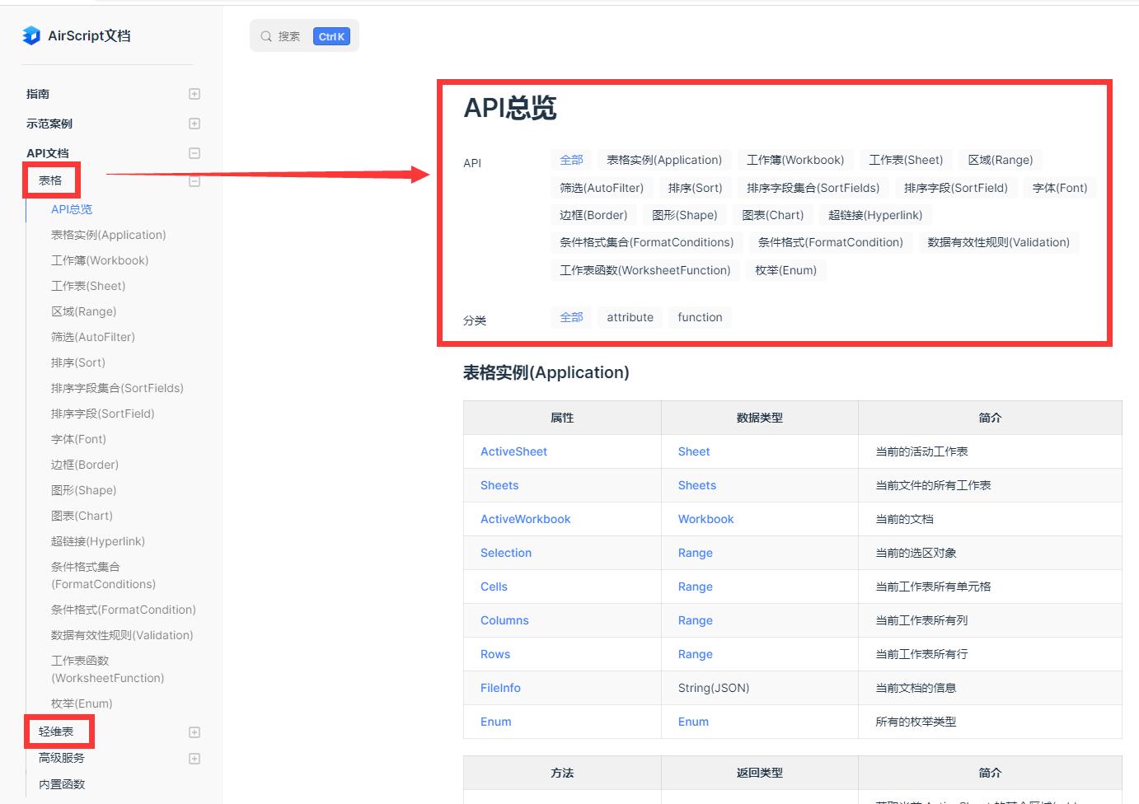Open 工作表(Sheet) sidebar entry
This screenshot has height=804, width=1139.
click(x=88, y=286)
